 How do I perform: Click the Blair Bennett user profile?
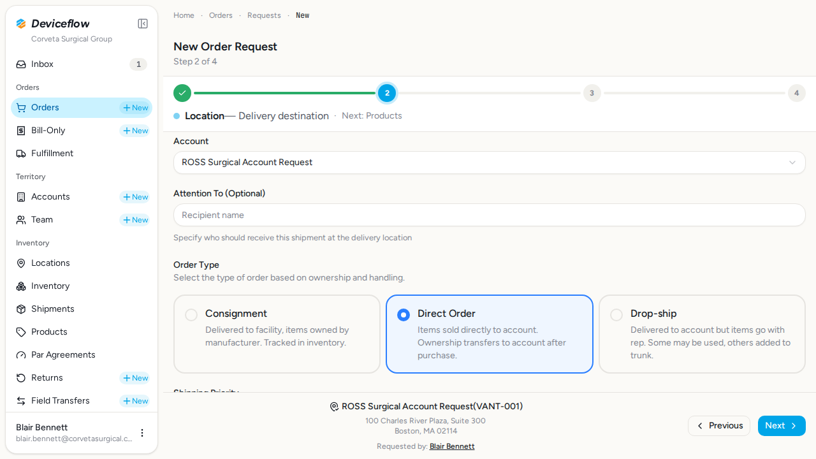82,433
